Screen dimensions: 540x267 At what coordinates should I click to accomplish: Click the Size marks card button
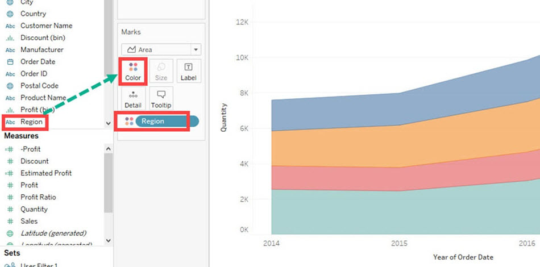(161, 72)
